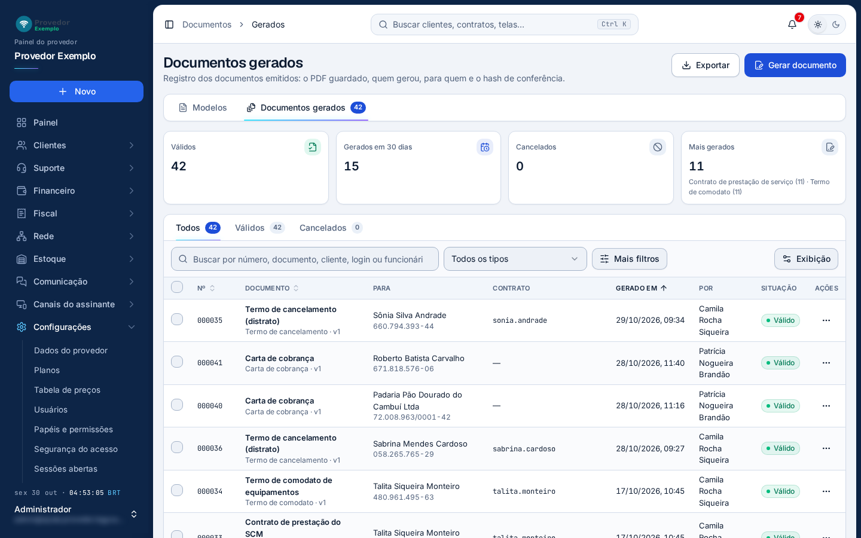861x538 pixels.
Task: Click the Gerar documento button
Action: pos(795,65)
